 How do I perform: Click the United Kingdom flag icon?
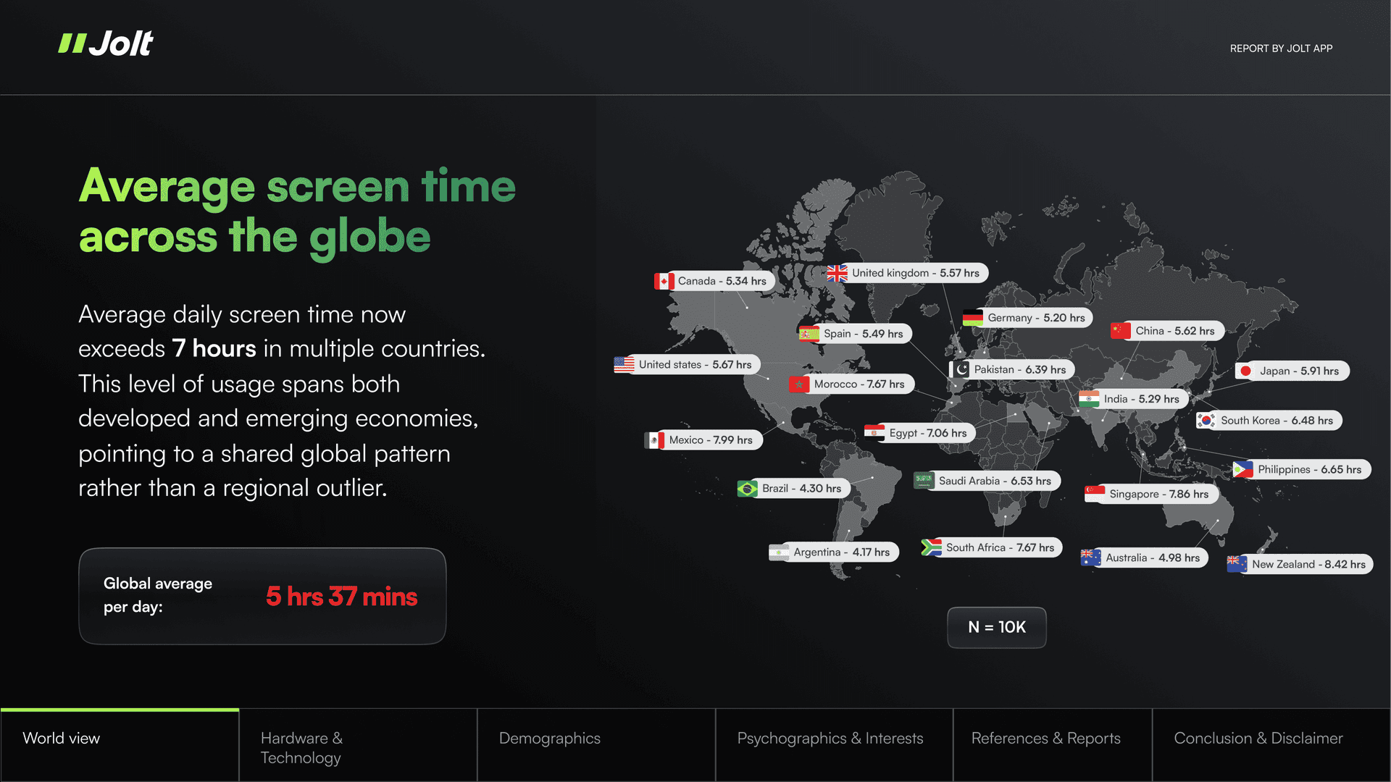pyautogui.click(x=837, y=273)
